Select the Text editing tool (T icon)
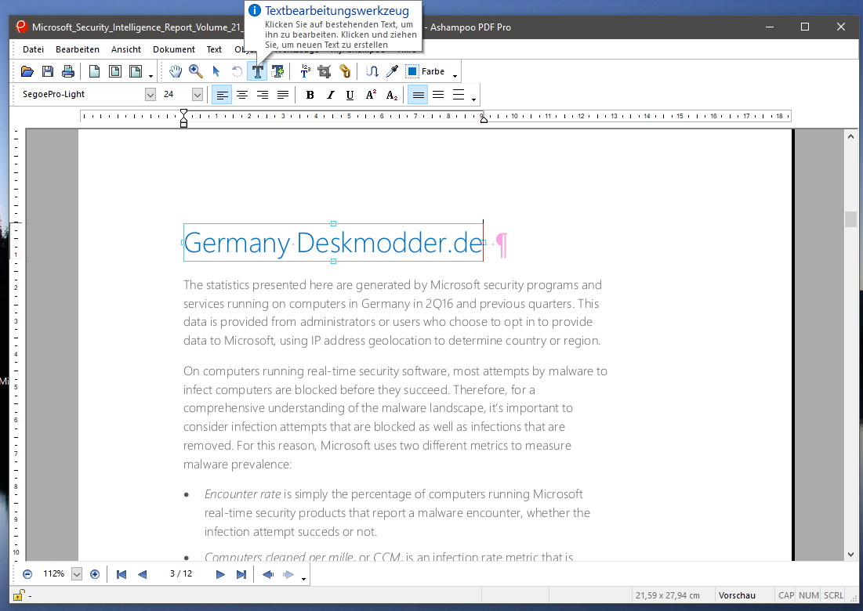The image size is (863, 611). coord(257,71)
